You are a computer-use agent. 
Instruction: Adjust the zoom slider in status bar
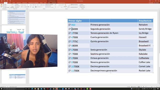click(x=152, y=87)
